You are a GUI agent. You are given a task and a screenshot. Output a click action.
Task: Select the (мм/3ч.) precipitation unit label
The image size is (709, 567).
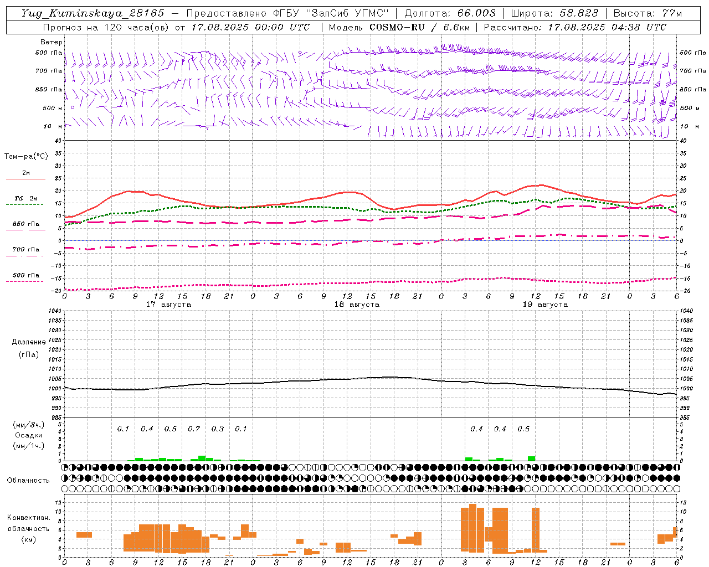(28, 425)
